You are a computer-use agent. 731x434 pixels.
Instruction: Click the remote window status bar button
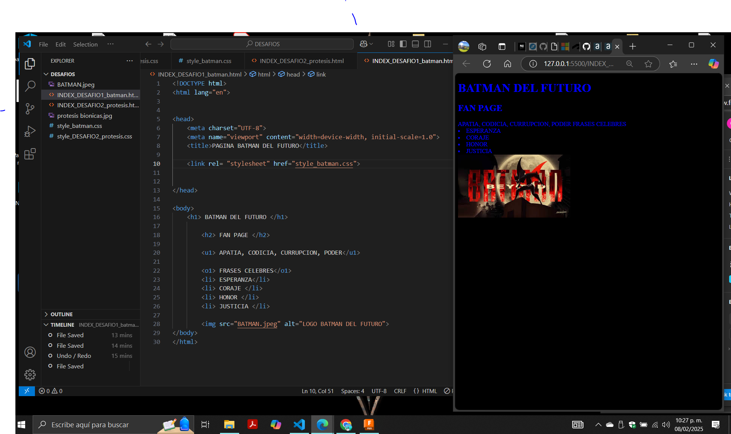[x=27, y=391]
